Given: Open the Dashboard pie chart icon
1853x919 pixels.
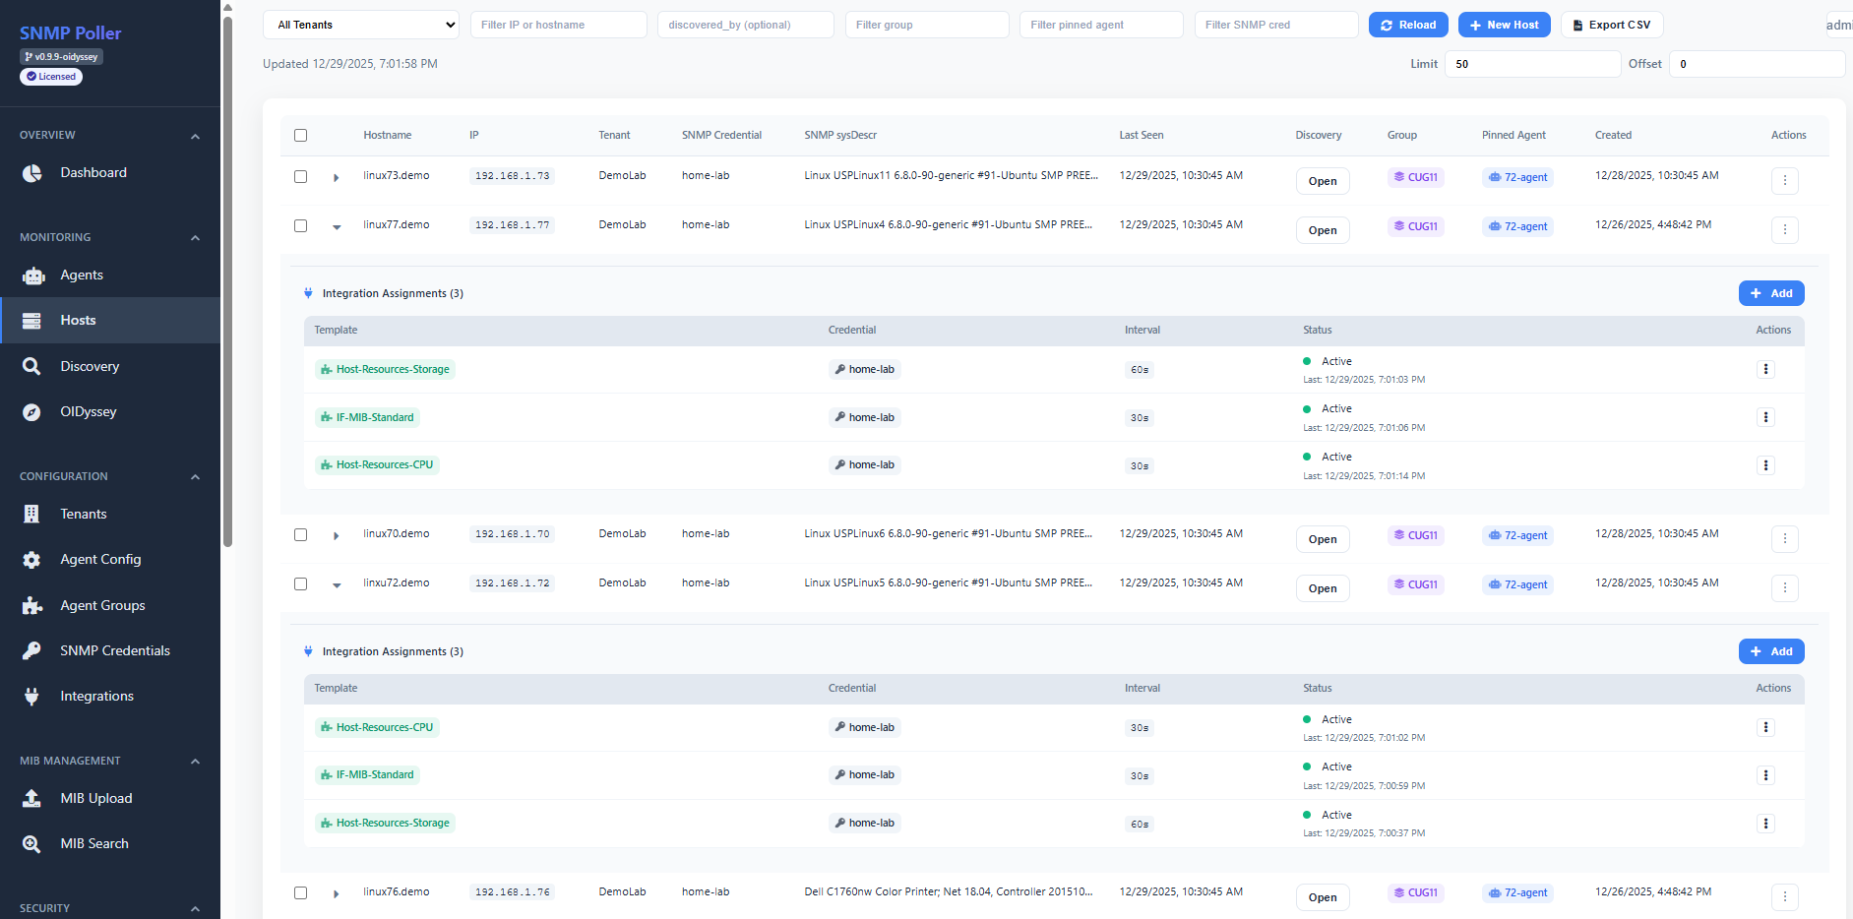Looking at the screenshot, I should click(32, 173).
